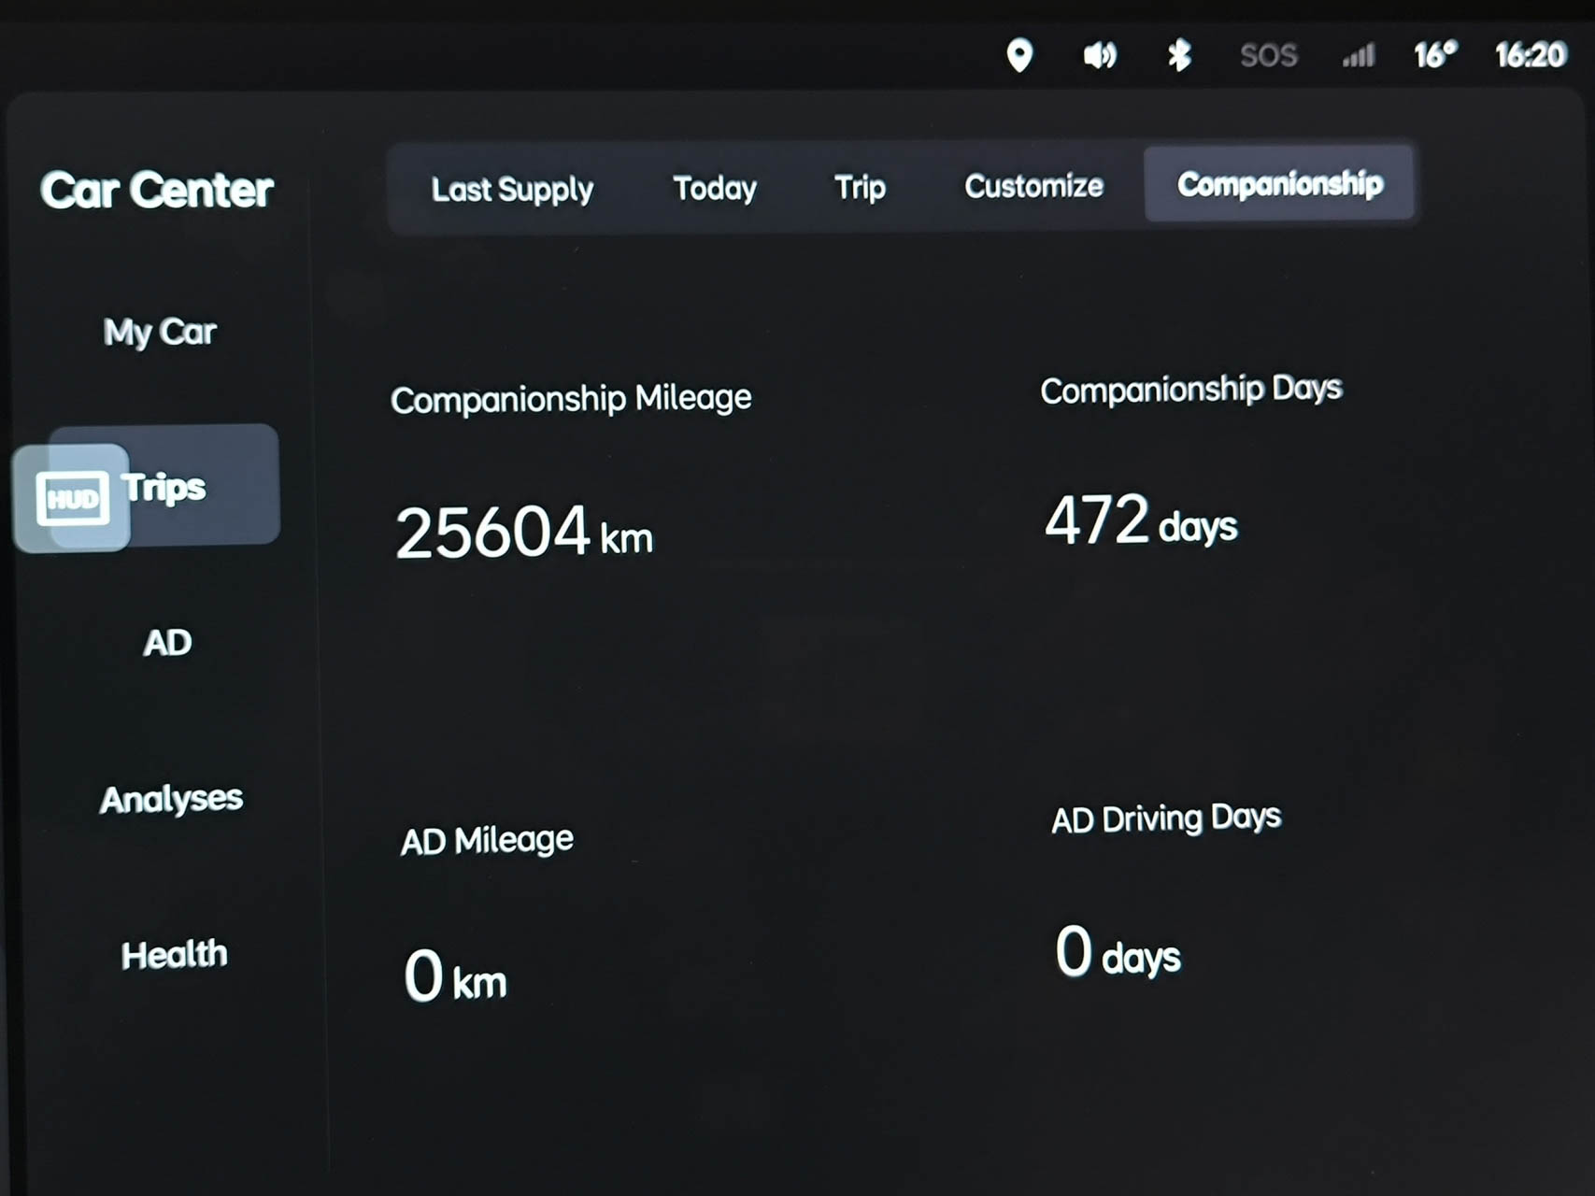Tap the 0 days value

point(1118,952)
